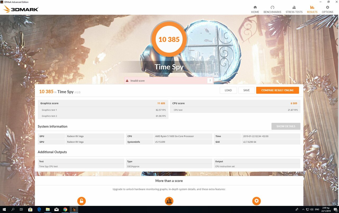Click the More than a score heading
The width and height of the screenshot is (339, 213).
pos(169,181)
